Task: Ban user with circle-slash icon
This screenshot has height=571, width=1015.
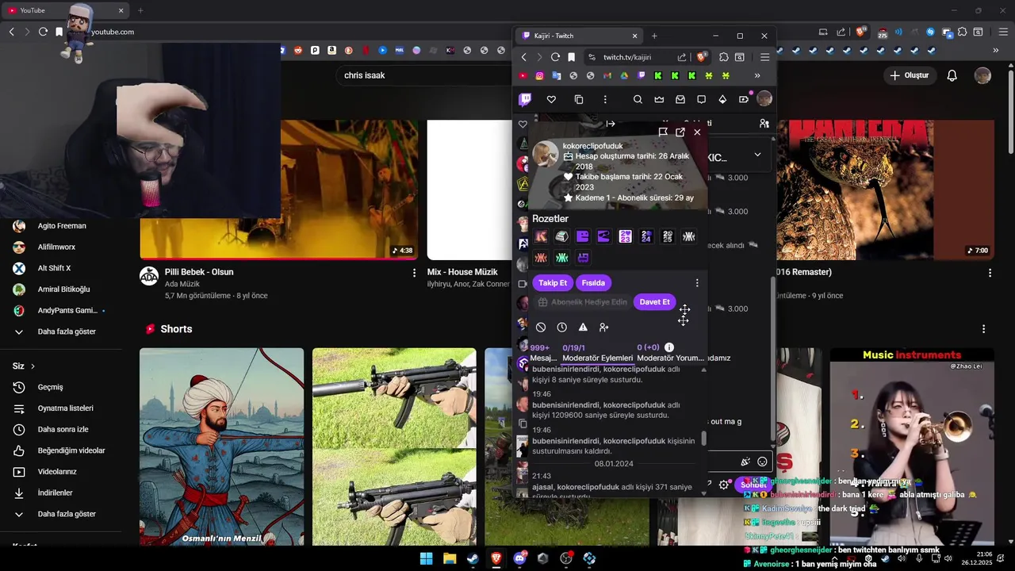Action: [x=541, y=328]
